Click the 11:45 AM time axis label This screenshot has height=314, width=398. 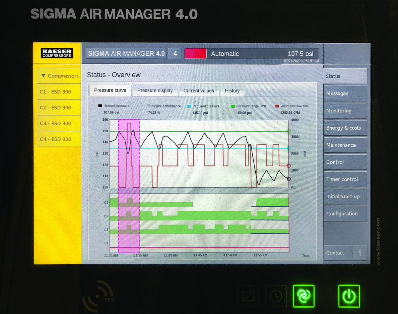tap(200, 255)
